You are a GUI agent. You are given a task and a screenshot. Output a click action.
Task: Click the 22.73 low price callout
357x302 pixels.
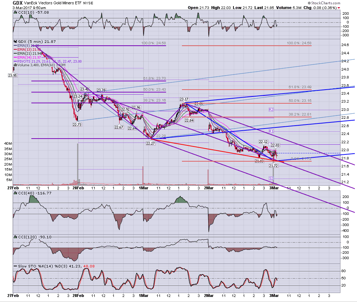pos(77,125)
